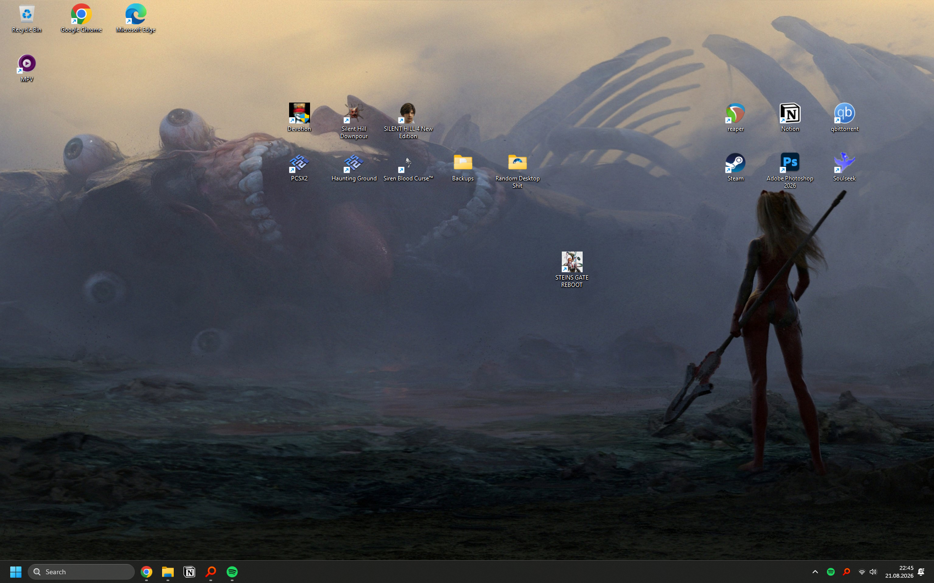This screenshot has width=934, height=583.
Task: Select the Soulseek desktop shortcut
Action: point(844,168)
